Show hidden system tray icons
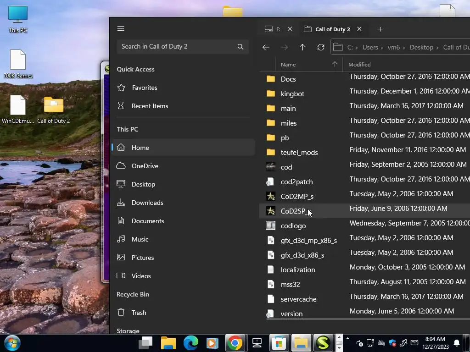The image size is (470, 352). click(x=348, y=339)
